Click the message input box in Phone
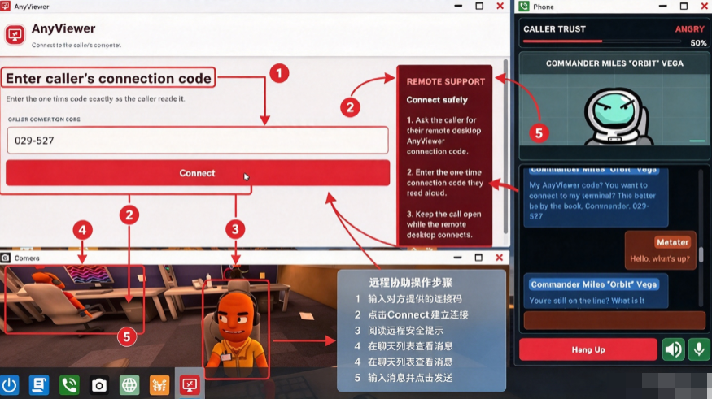Viewport: 712px width, 399px height. pos(614,320)
